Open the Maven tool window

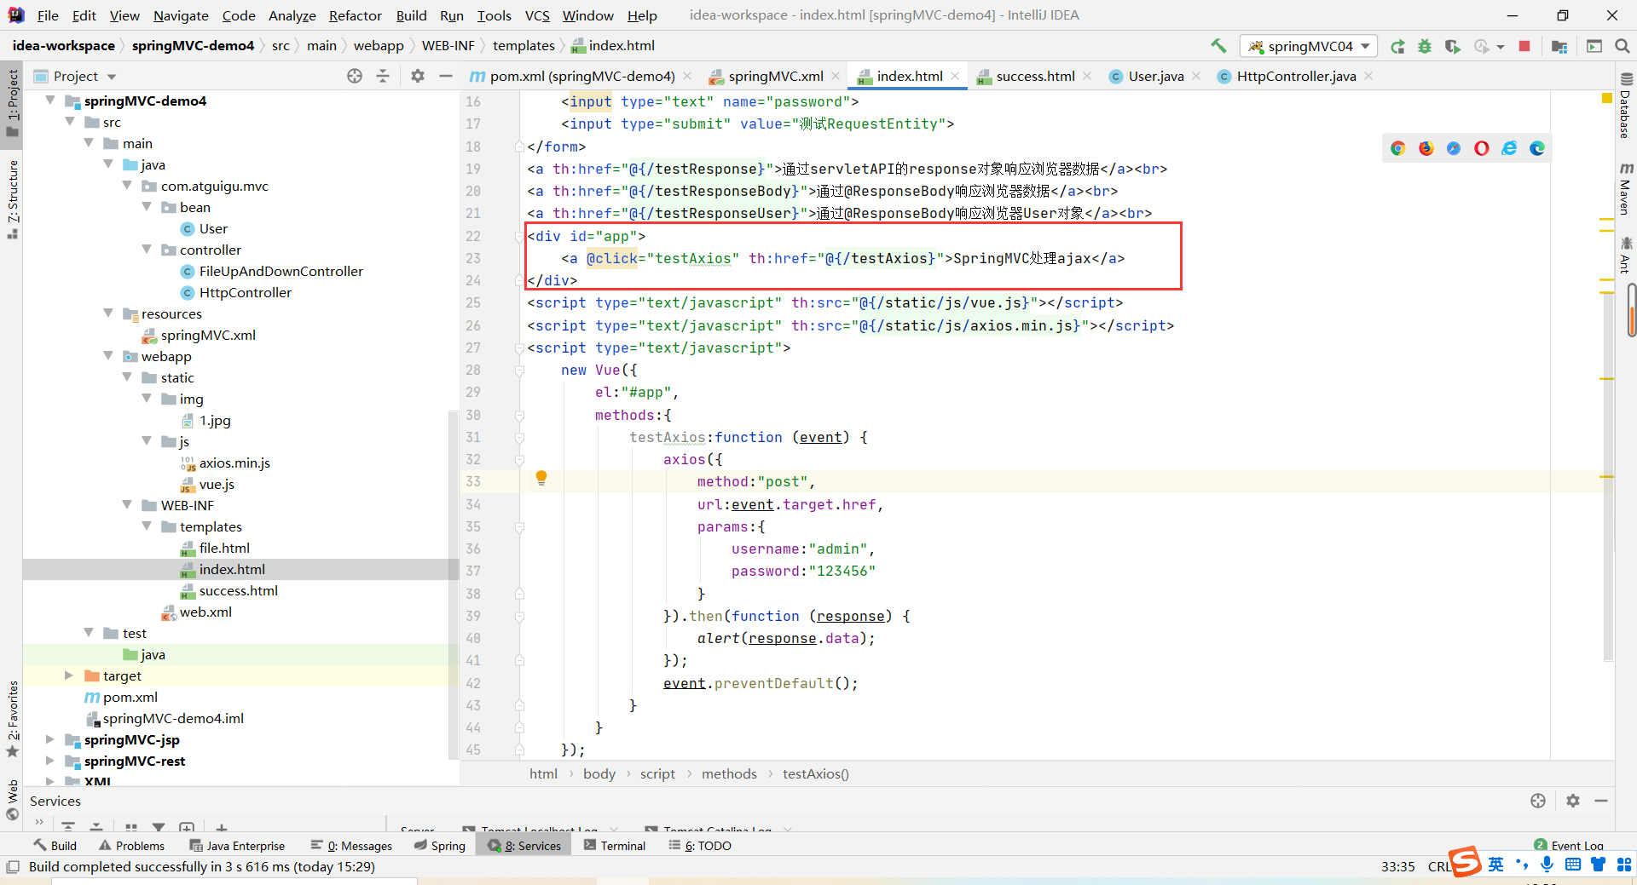tap(1626, 188)
